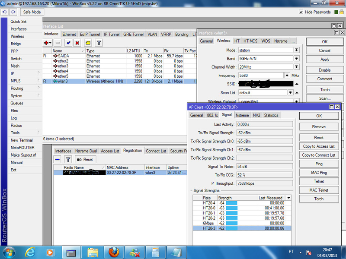The width and height of the screenshot is (346, 259).
Task: Click Remove button in AP Client
Action: tap(319, 127)
